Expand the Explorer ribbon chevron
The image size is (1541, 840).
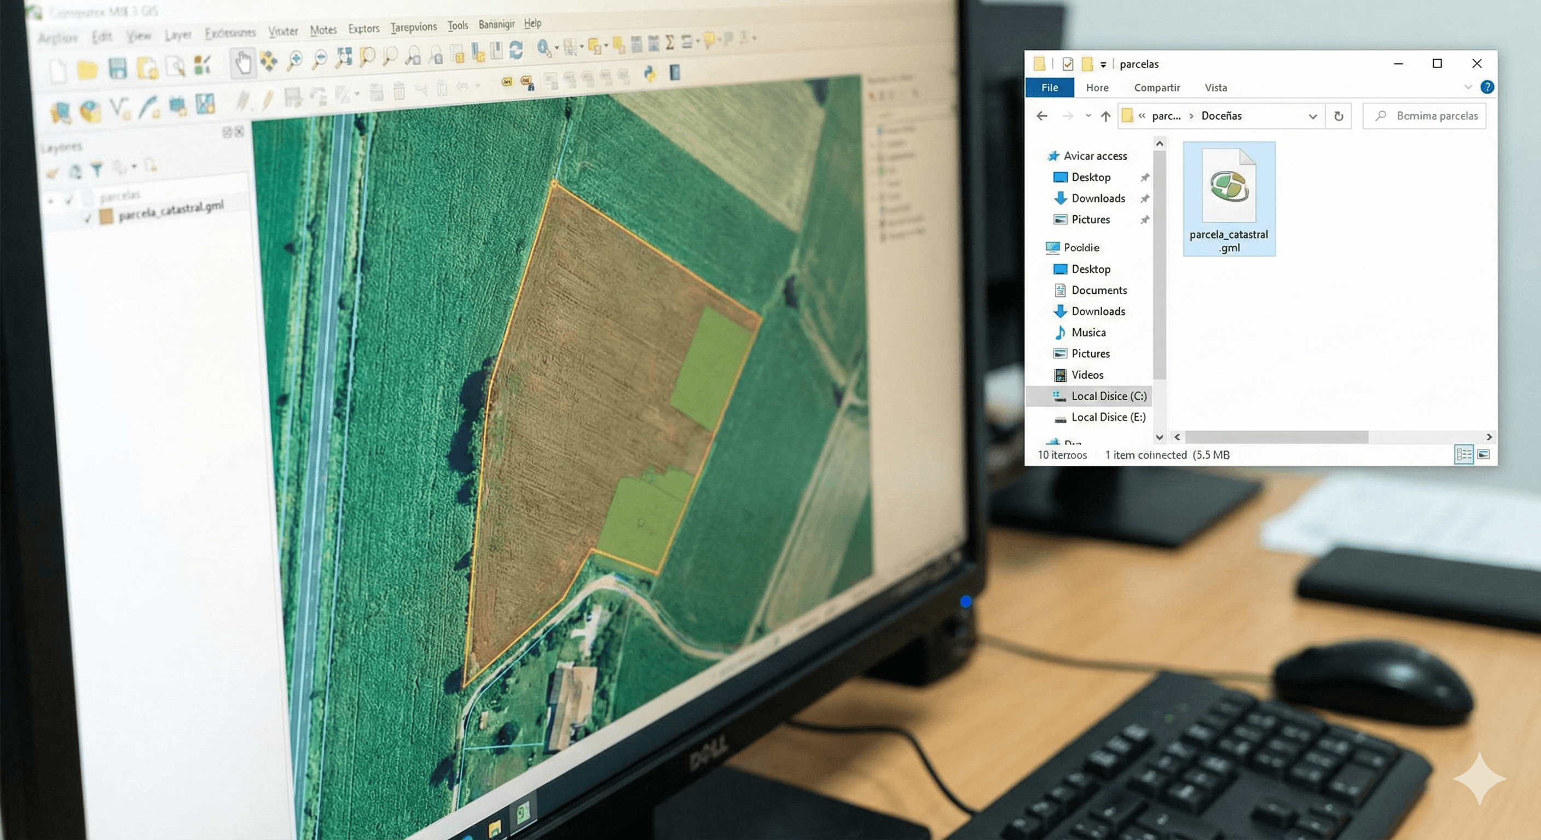tap(1468, 87)
